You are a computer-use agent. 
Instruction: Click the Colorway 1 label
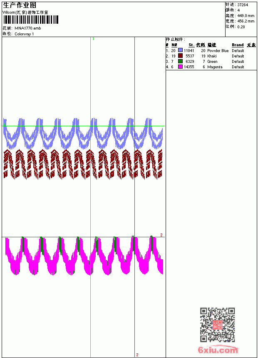point(24,34)
